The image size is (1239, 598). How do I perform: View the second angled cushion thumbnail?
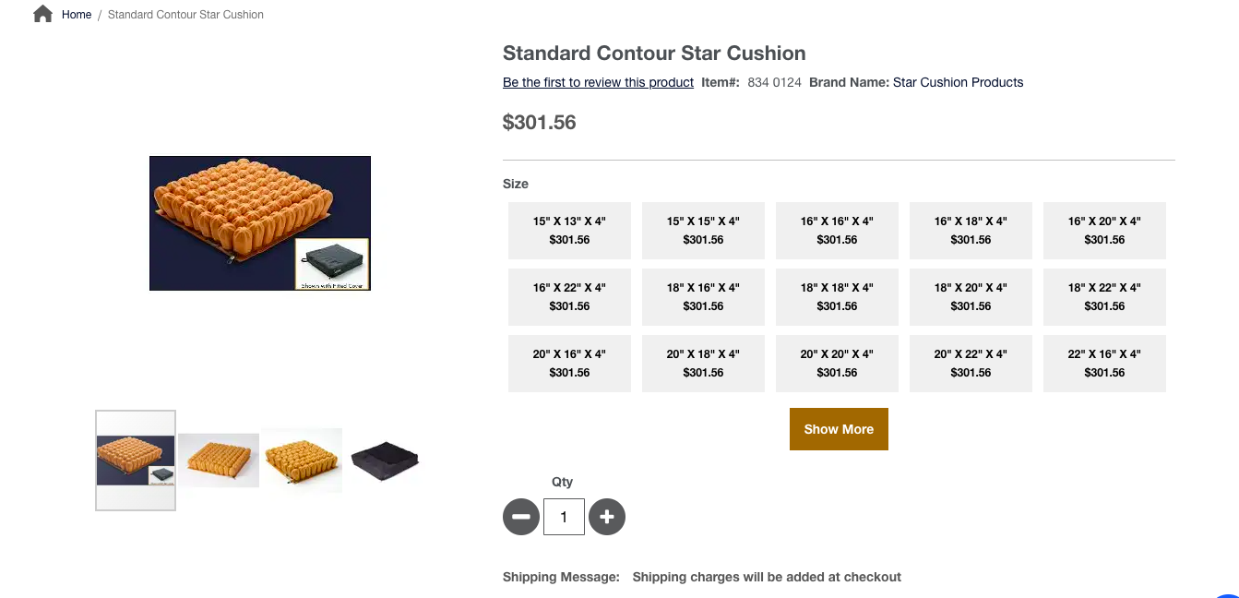click(219, 460)
